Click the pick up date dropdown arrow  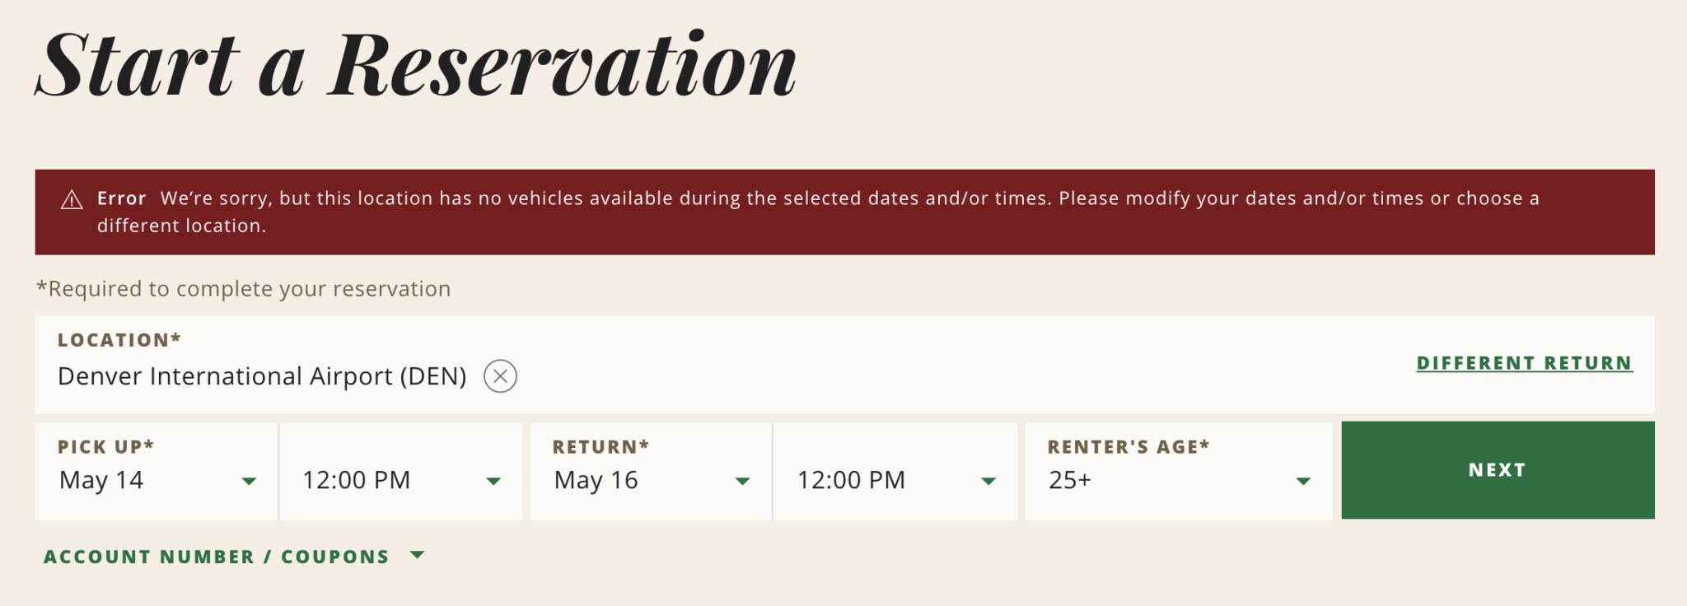tap(249, 481)
